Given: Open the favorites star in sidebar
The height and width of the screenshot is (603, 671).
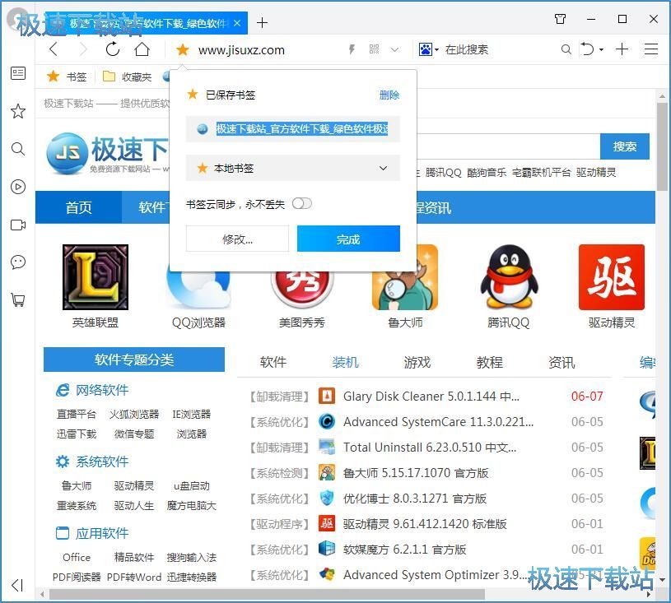Looking at the screenshot, I should pos(18,111).
